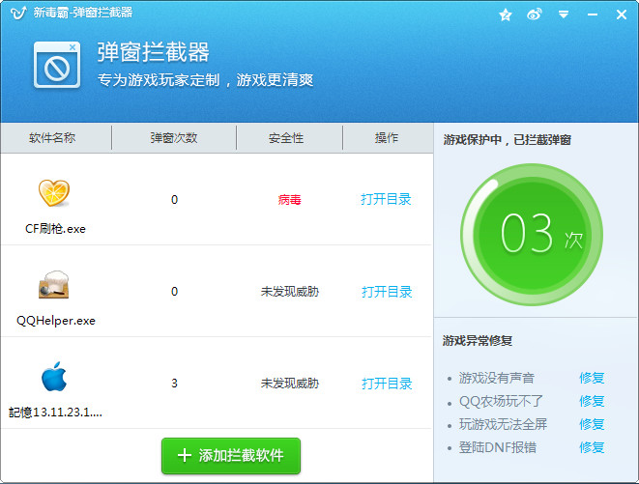Screen dimensions: 639x484
Task: Click the QQ农场玩不了 list item text
Action: [501, 401]
